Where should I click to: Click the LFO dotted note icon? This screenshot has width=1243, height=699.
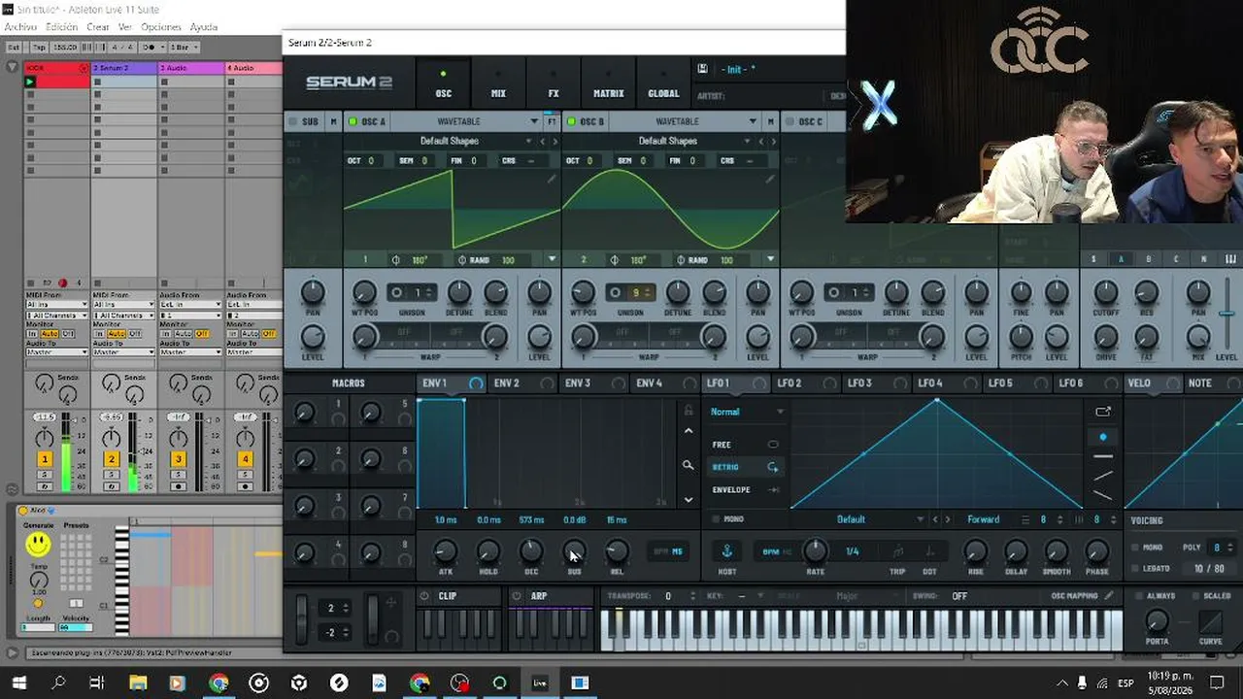[929, 551]
